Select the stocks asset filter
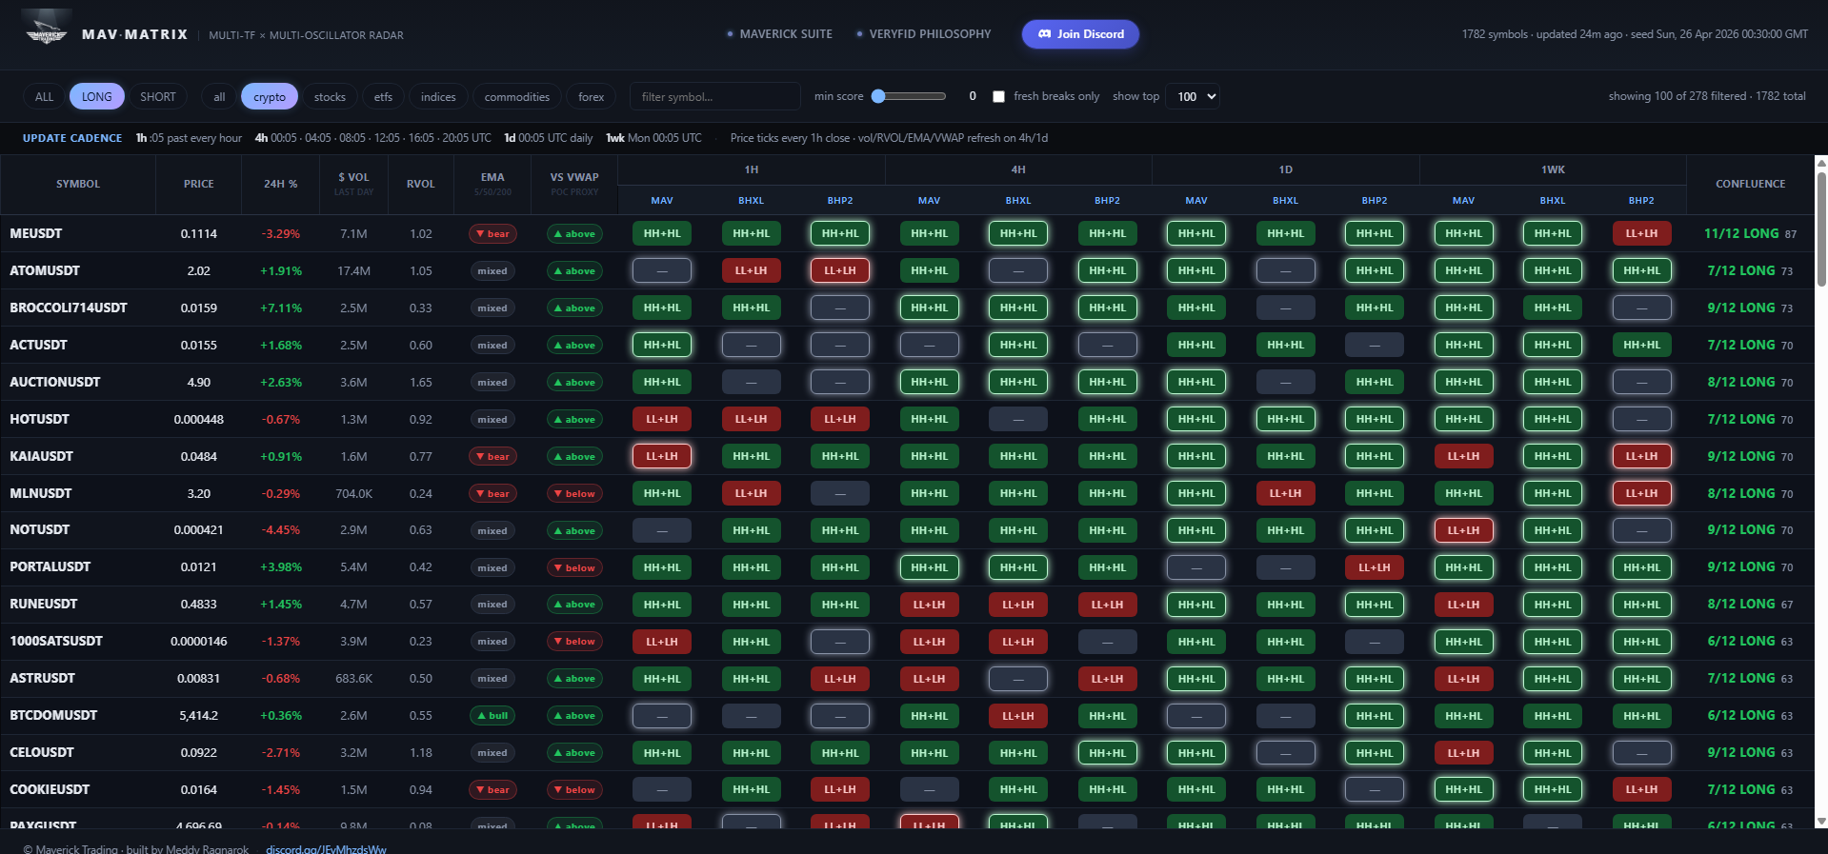The width and height of the screenshot is (1828, 854). [330, 97]
